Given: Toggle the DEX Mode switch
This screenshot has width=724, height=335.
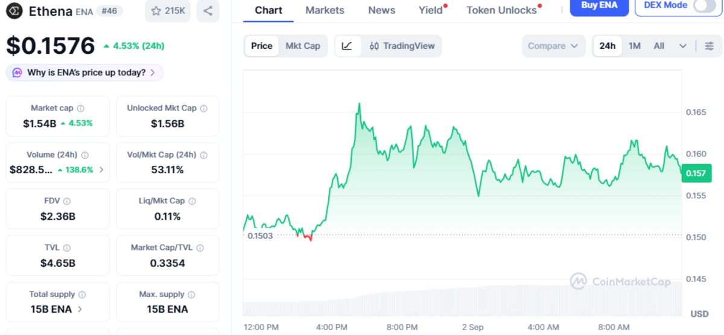Looking at the screenshot, I should click(704, 5).
